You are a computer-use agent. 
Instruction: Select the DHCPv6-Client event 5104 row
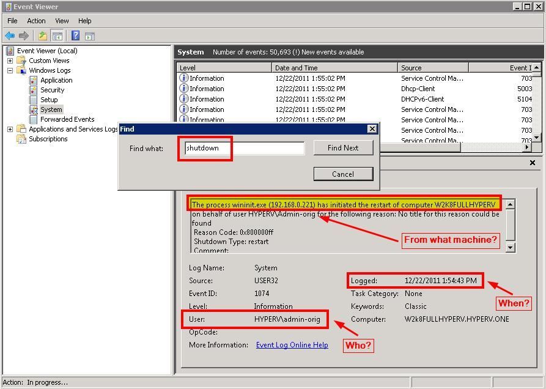(355, 99)
